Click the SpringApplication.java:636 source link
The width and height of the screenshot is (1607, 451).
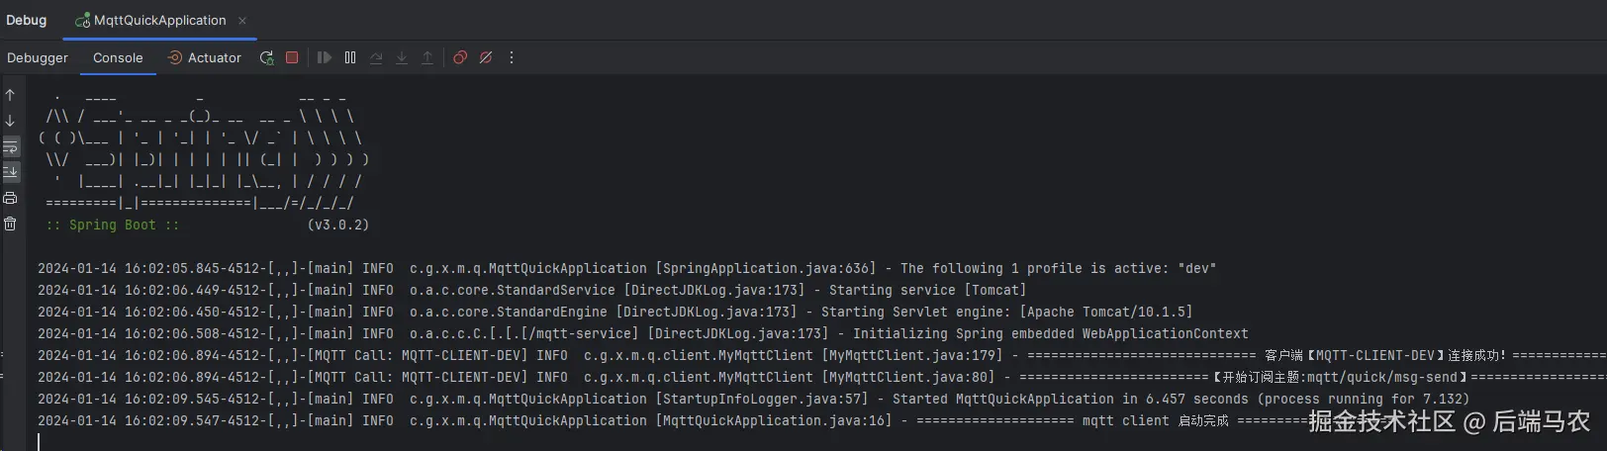click(x=766, y=268)
